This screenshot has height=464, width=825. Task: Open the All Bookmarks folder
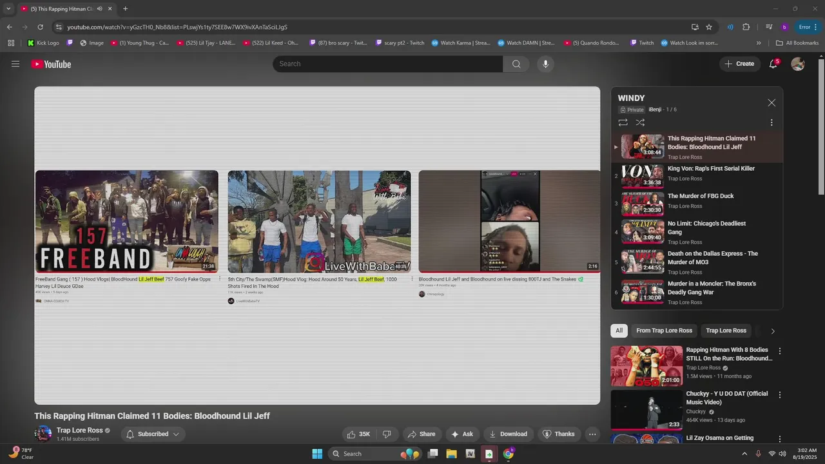[797, 43]
